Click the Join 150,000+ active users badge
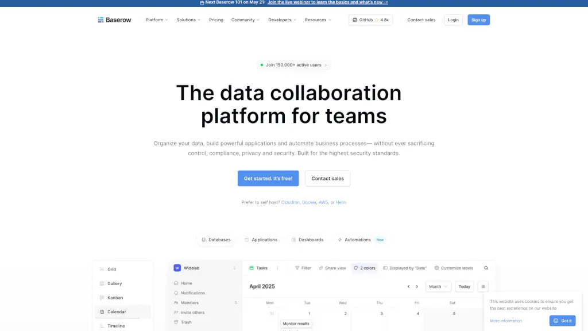Image resolution: width=588 pixels, height=331 pixels. click(x=293, y=65)
